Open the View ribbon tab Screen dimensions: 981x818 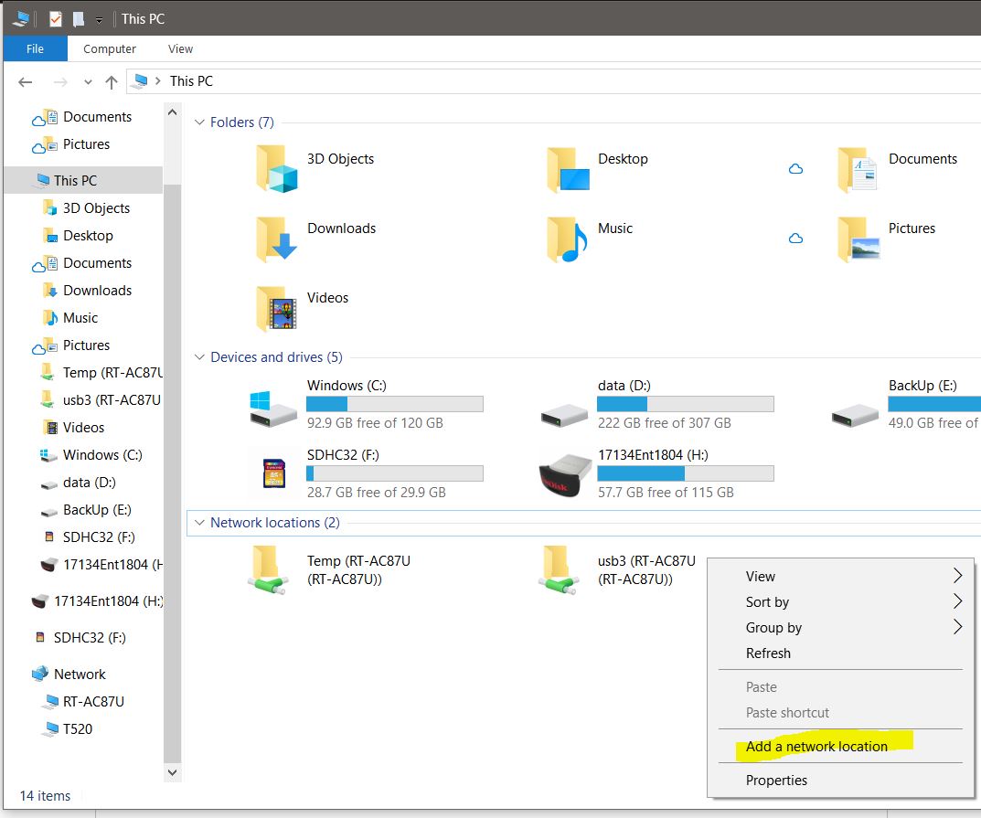pos(180,48)
